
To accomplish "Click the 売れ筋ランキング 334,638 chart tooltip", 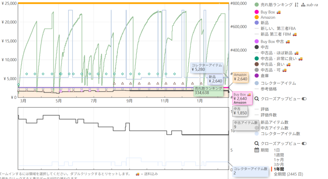I will coord(209,91).
